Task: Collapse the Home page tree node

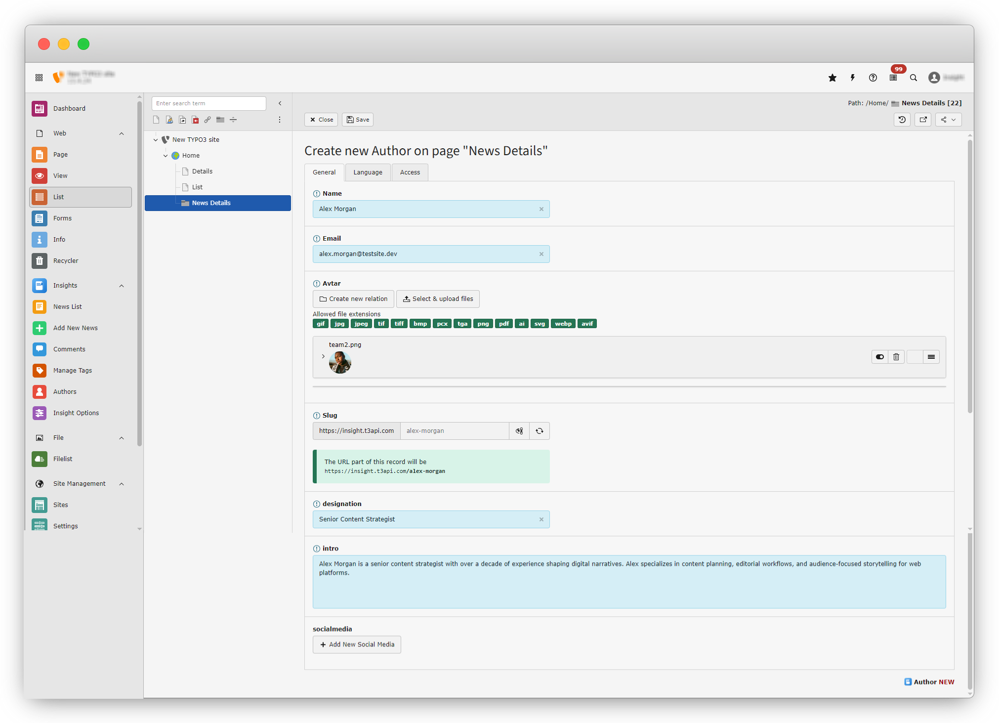Action: click(x=166, y=156)
